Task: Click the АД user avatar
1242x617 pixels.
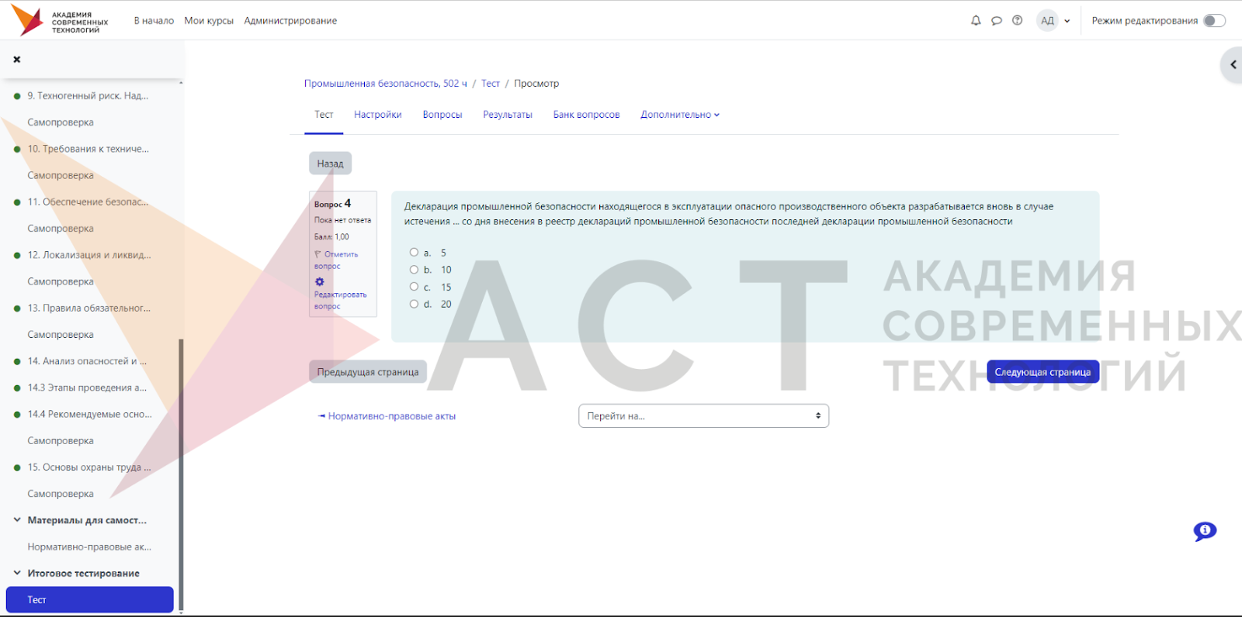Action: pos(1048,21)
